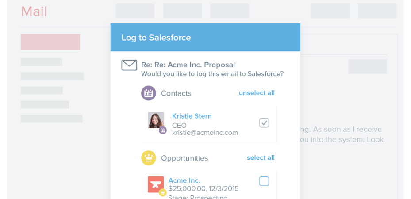Image resolution: width=411 pixels, height=199 pixels.
Task: Click the small contact badge on Kristie's avatar
Action: point(163,130)
